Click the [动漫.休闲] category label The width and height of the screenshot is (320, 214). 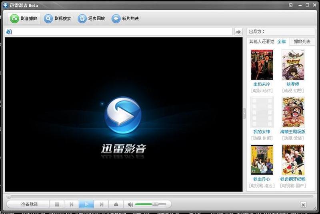click(262, 138)
